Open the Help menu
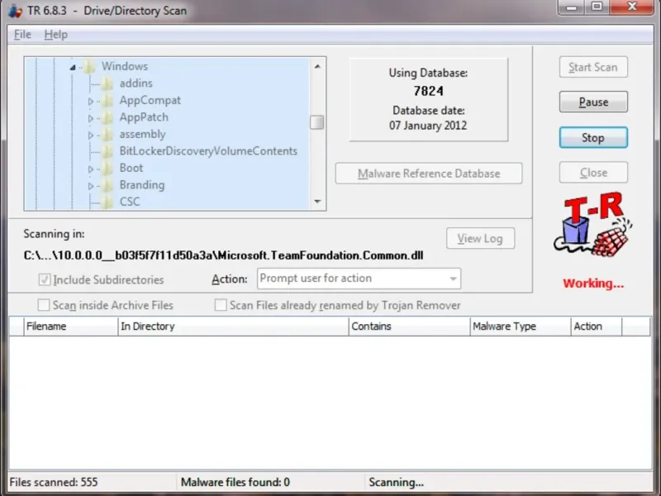661x496 pixels. click(x=55, y=35)
